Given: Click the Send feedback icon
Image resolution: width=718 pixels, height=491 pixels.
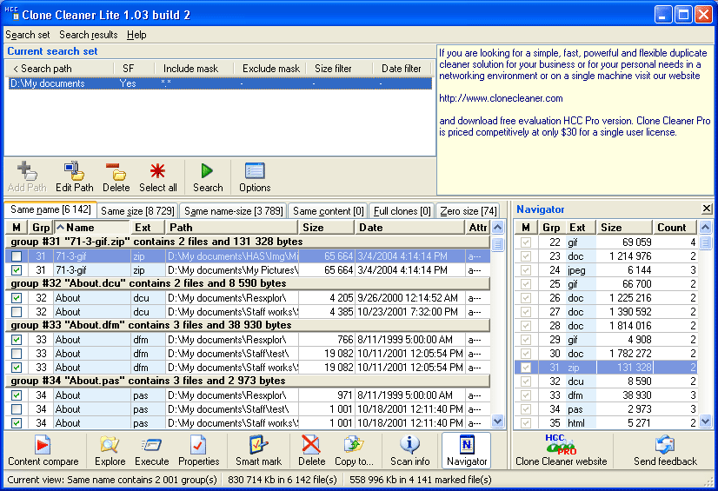Looking at the screenshot, I should [x=665, y=451].
